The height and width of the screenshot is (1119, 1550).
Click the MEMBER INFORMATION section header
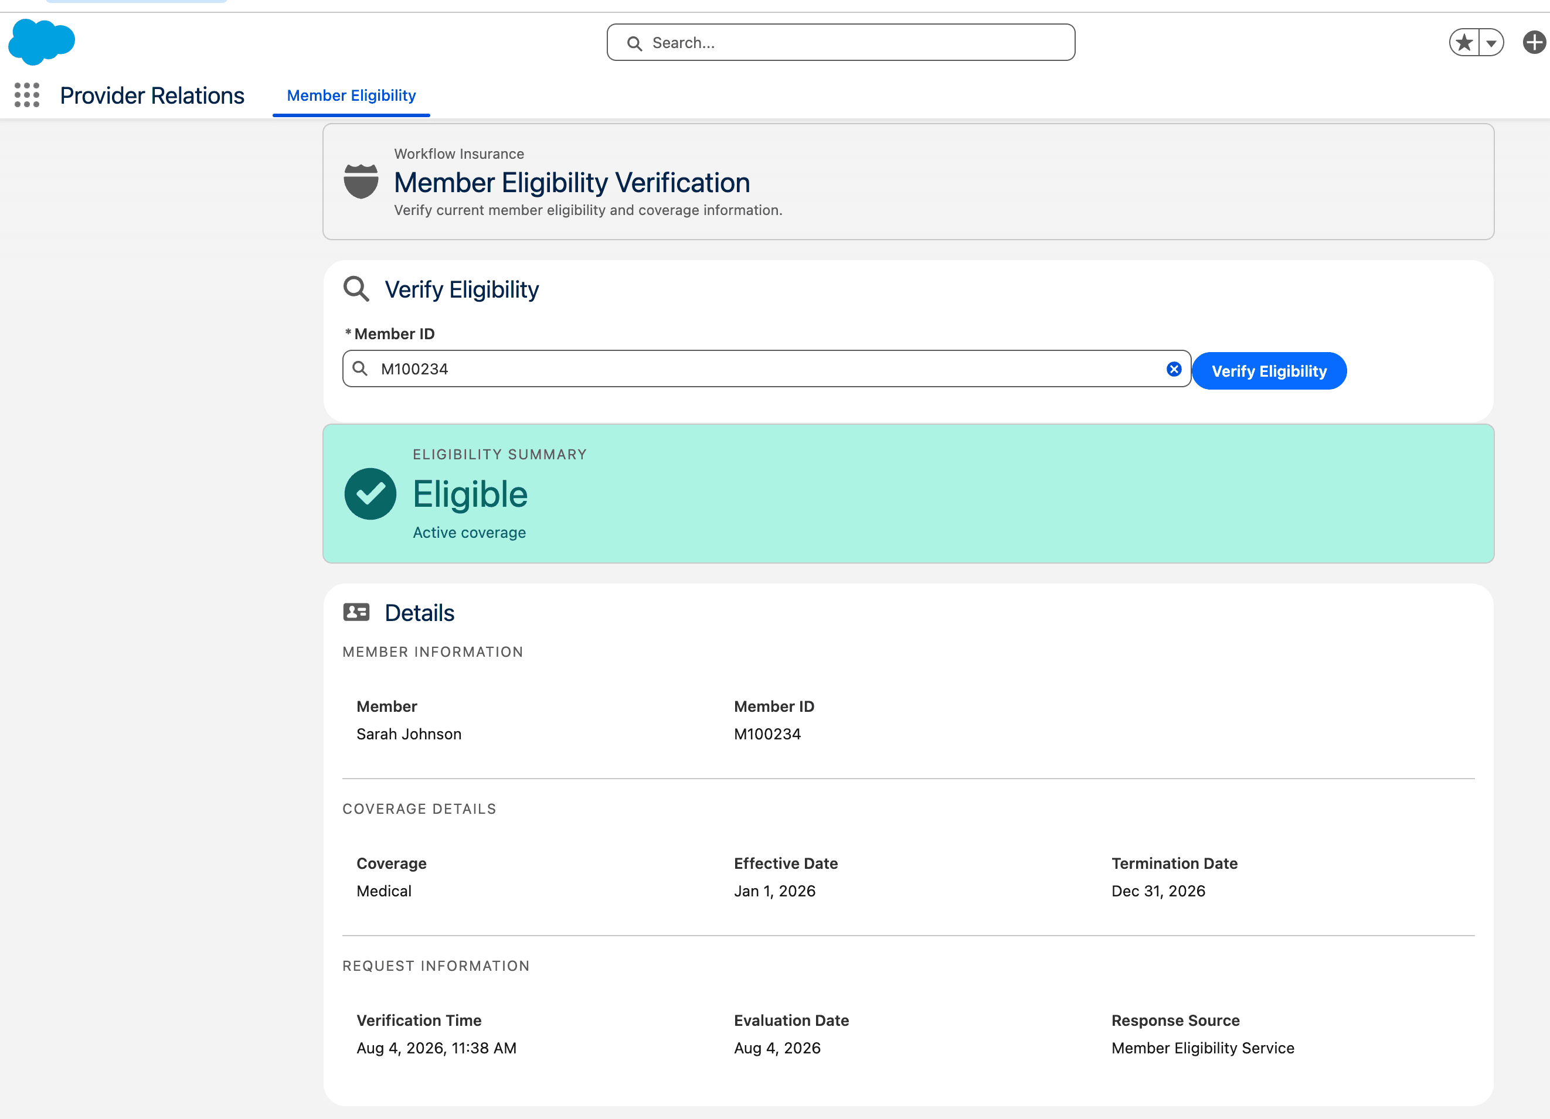click(x=433, y=653)
